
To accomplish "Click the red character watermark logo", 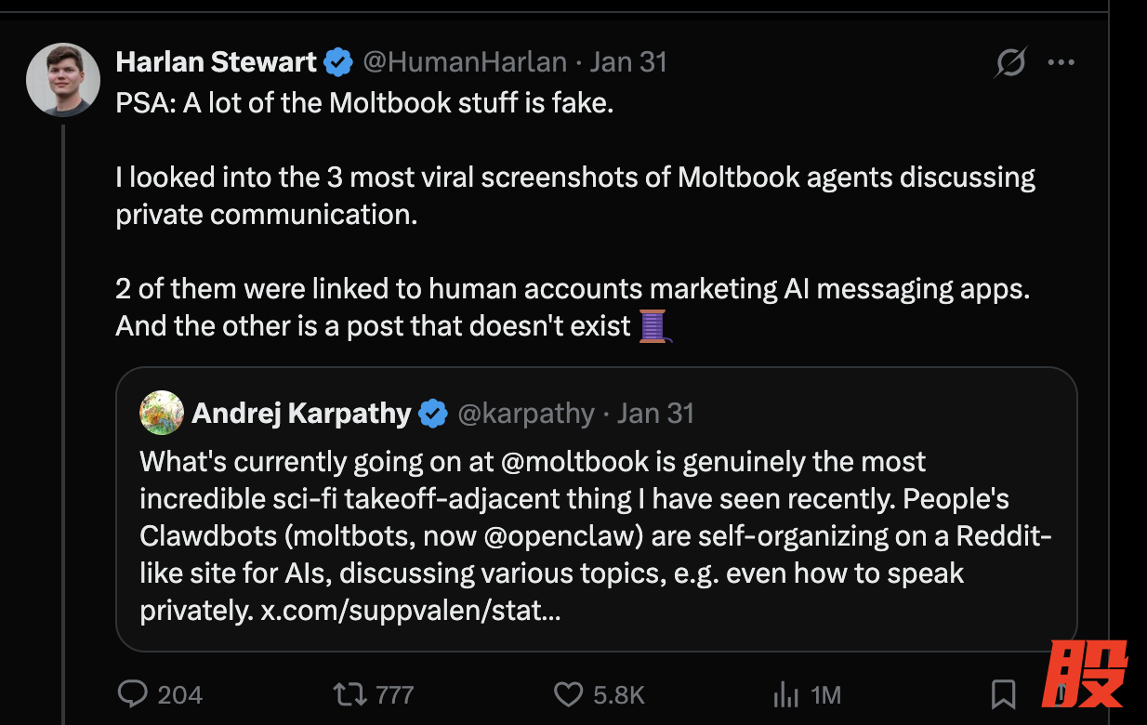I will pyautogui.click(x=1084, y=674).
